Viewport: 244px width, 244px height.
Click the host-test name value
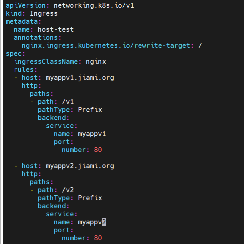click(x=56, y=29)
